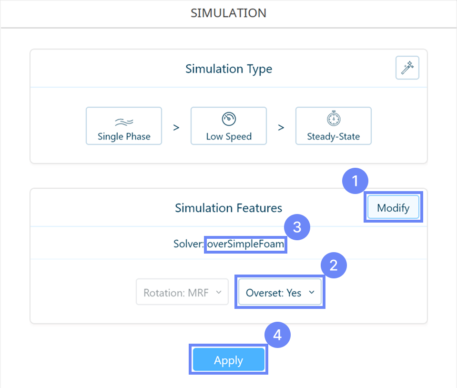Click the magic wand icon in Simulation Type header

406,68
